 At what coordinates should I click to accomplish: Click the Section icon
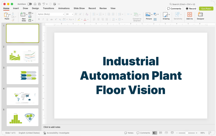[30, 20]
